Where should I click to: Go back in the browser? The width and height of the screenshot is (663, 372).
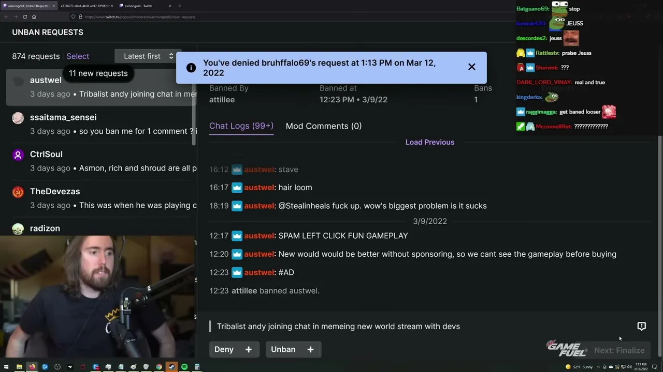click(x=6, y=17)
